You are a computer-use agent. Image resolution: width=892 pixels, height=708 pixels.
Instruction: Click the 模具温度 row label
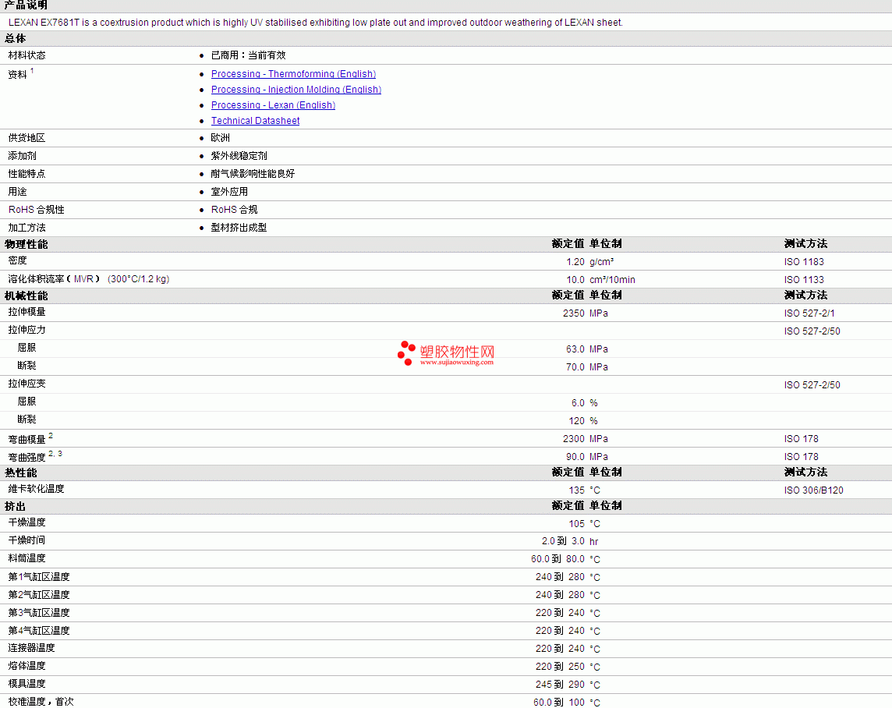coord(27,684)
